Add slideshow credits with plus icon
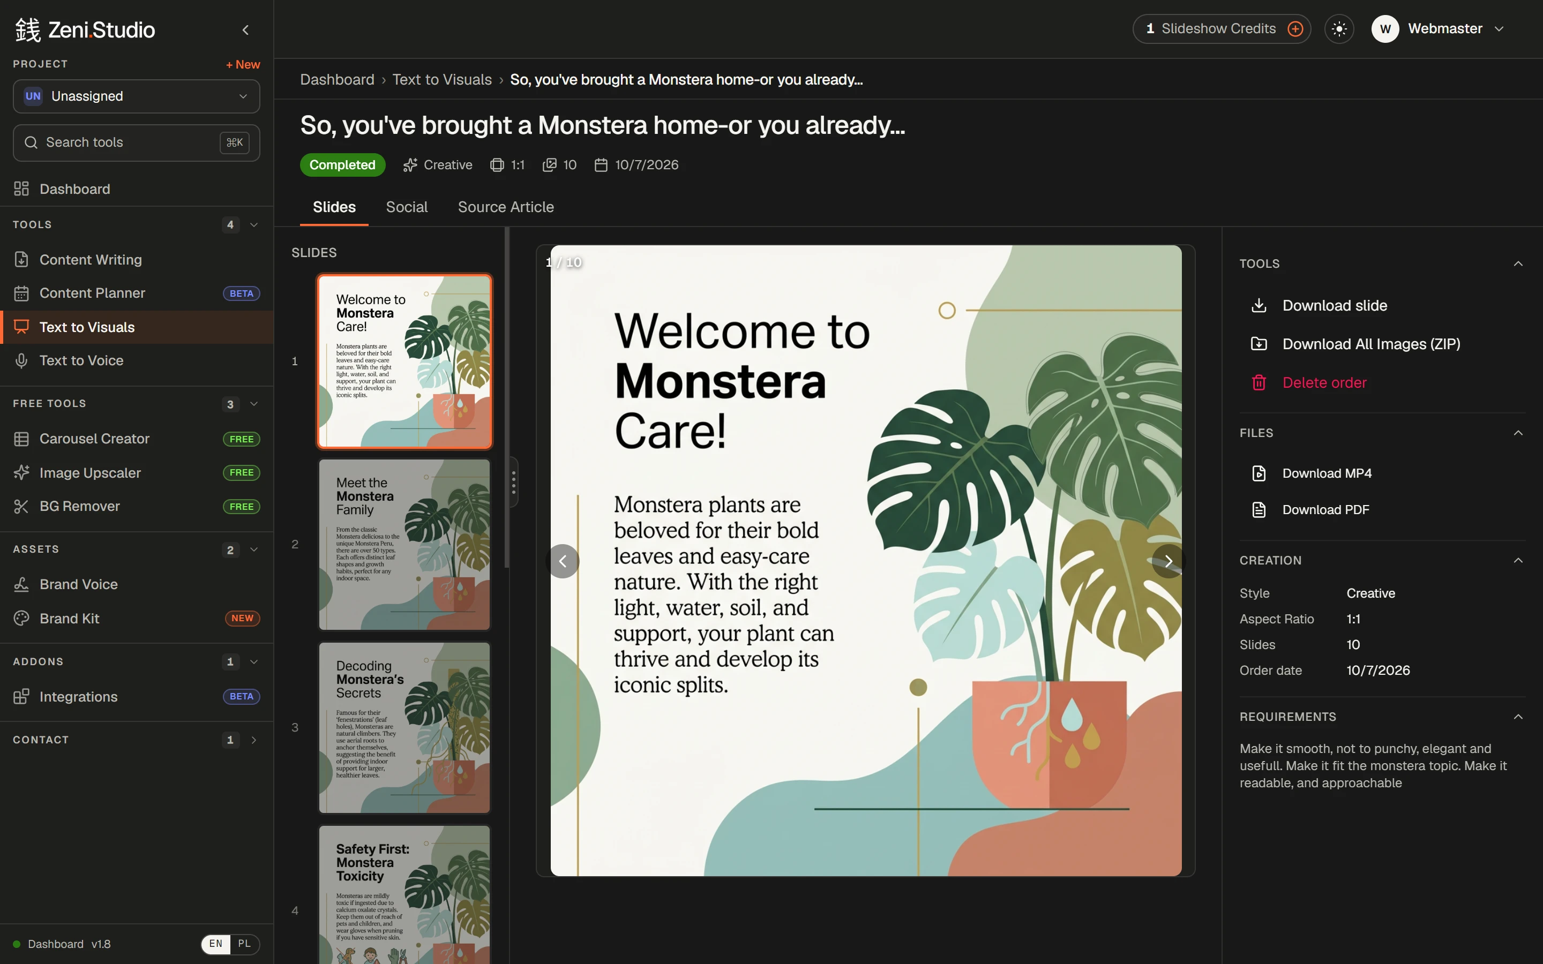1543x964 pixels. click(1295, 29)
